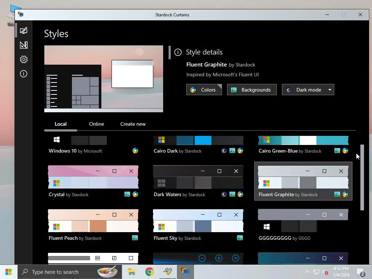
Task: Click the background icon on Cairo Green-Blue
Action: 337,151
